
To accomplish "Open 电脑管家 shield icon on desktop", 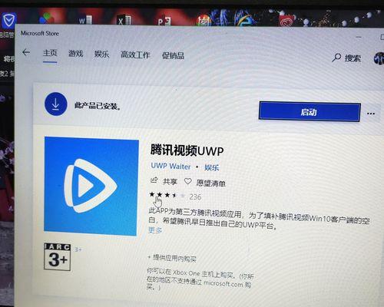I will [9, 20].
